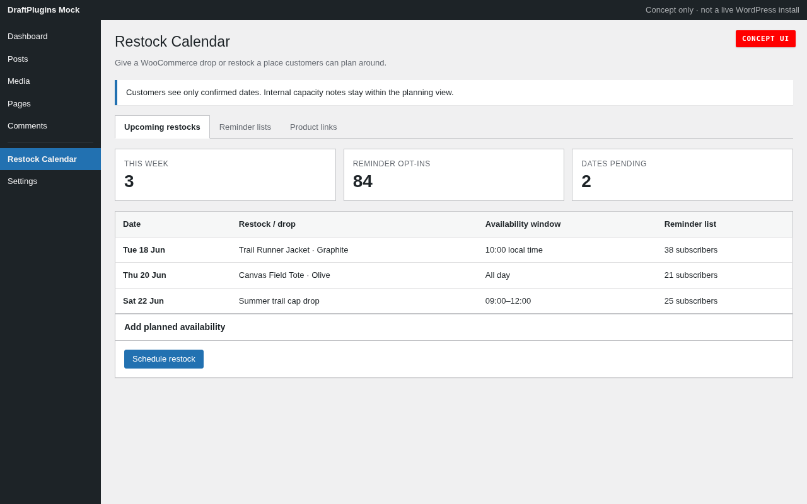Screen dimensions: 807x504
Task: Open Settings in the sidebar
Action: tap(50, 181)
